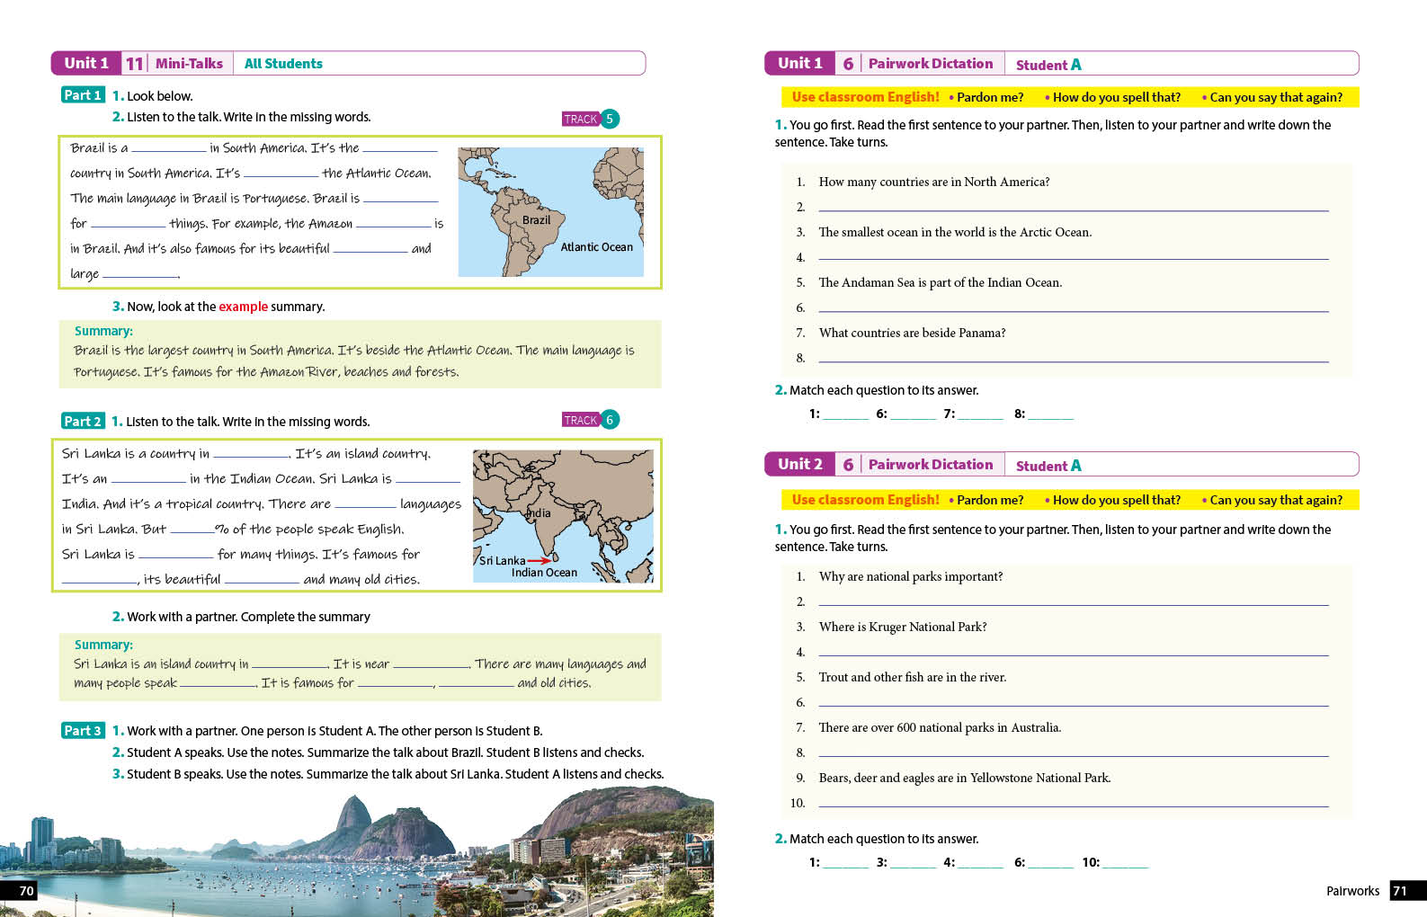Select the teal Part 2 label
The height and width of the screenshot is (917, 1427).
[x=83, y=421]
